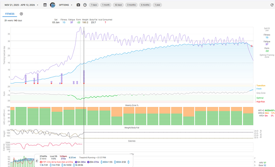Take a chart screenshot with camera icon
The height and width of the screenshot is (167, 275).
point(78,5)
